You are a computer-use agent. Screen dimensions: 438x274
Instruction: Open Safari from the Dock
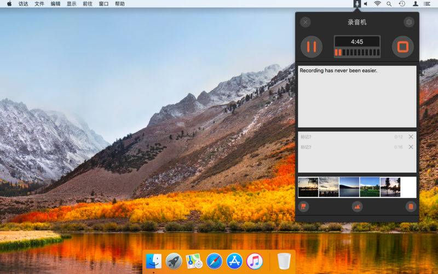pyautogui.click(x=214, y=261)
